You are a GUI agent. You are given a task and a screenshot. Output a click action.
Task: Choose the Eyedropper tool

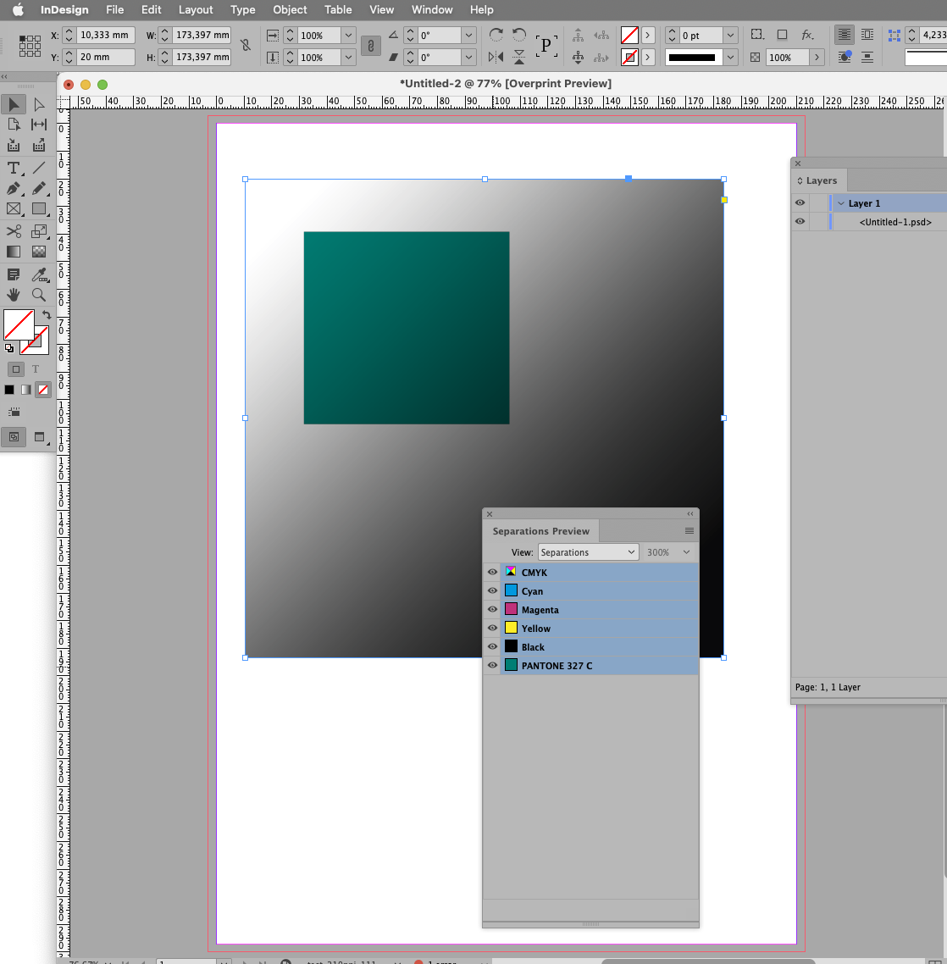coord(39,274)
